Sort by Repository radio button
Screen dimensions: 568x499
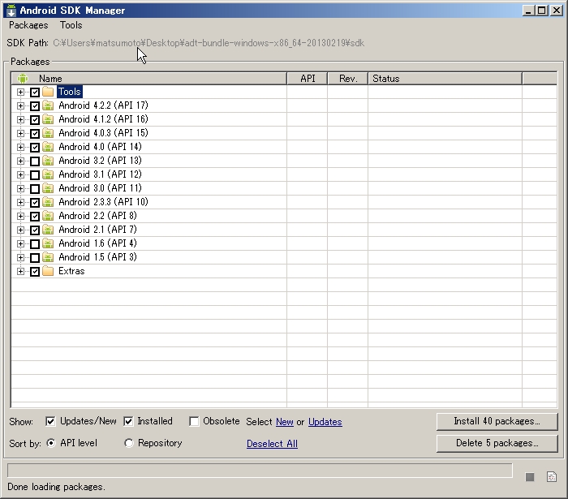(x=129, y=443)
